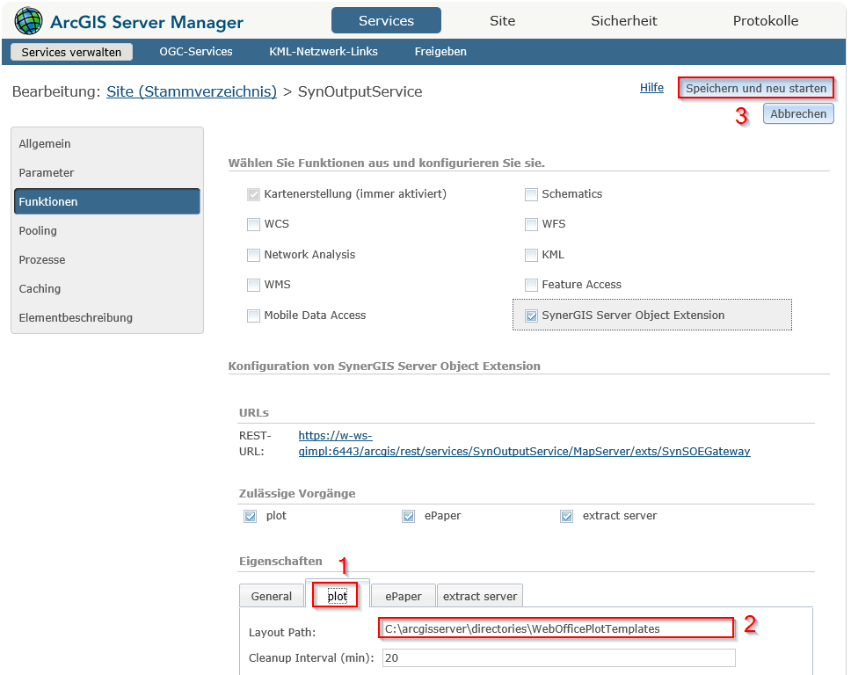Select Caching in the left sidebar
Viewport: 851px width, 675px height.
coord(40,288)
